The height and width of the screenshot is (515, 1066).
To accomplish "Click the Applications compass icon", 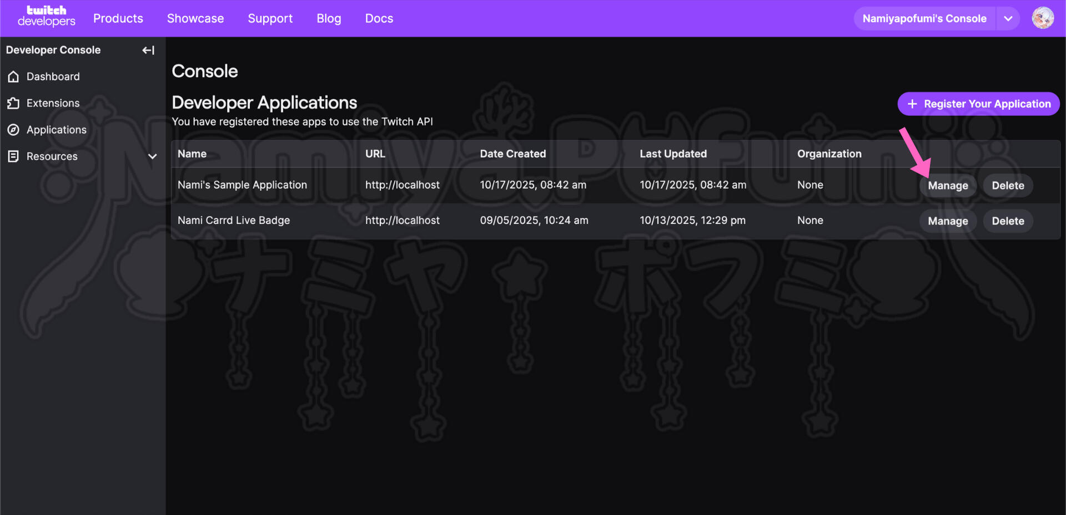I will [x=14, y=130].
